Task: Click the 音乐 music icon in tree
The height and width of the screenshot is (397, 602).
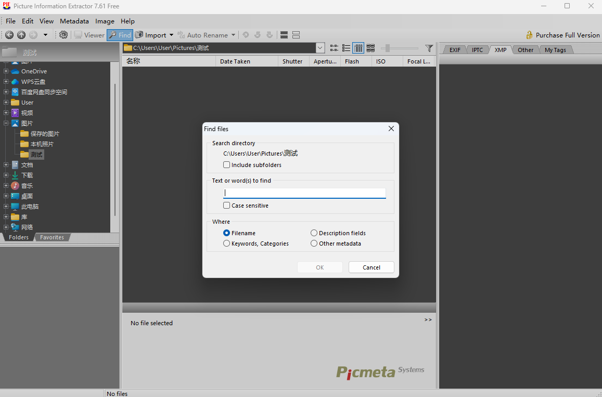Action: tap(15, 186)
